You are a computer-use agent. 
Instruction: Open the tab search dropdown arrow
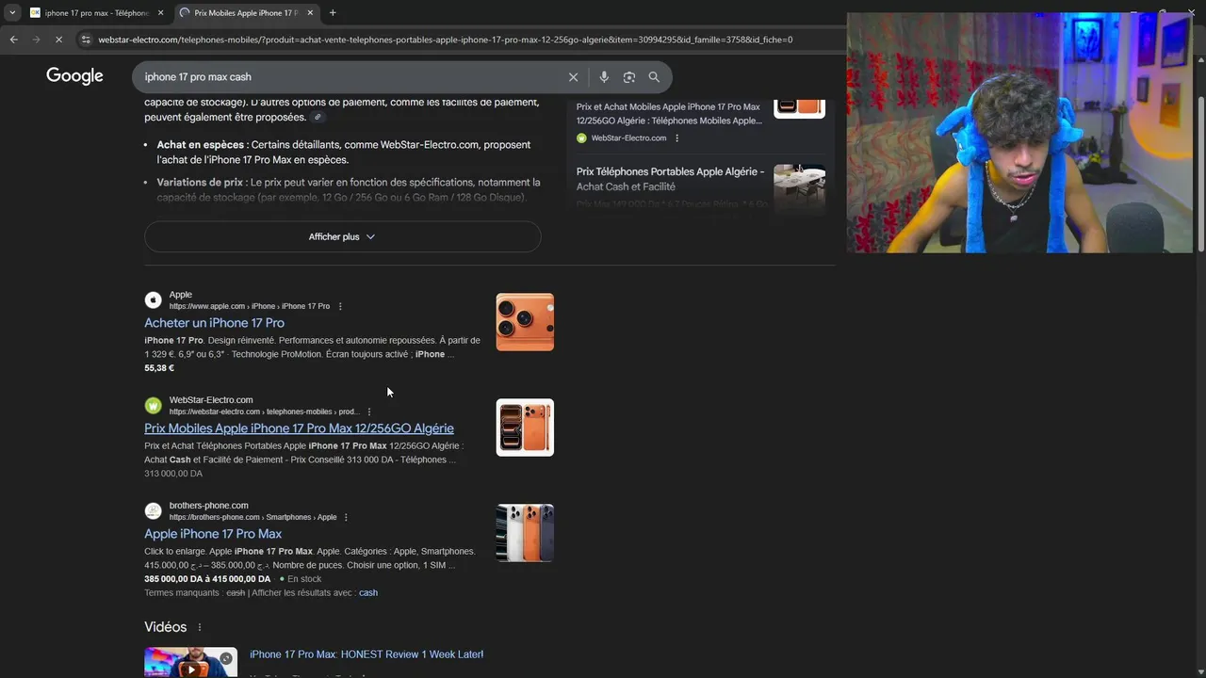12,13
